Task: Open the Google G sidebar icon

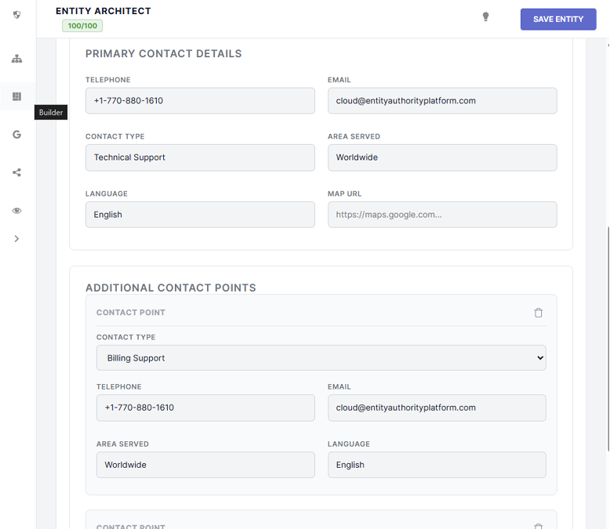Action: pos(16,135)
